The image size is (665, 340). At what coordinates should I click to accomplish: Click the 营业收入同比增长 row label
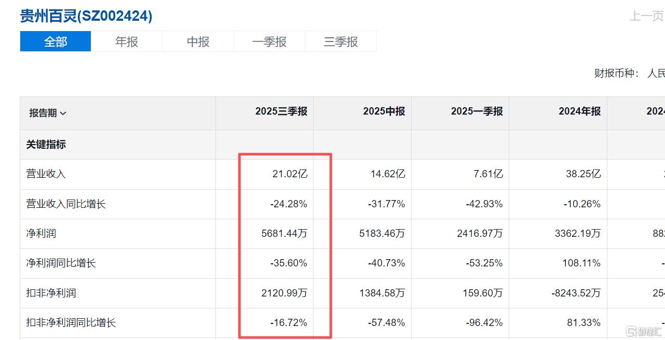[x=66, y=204]
